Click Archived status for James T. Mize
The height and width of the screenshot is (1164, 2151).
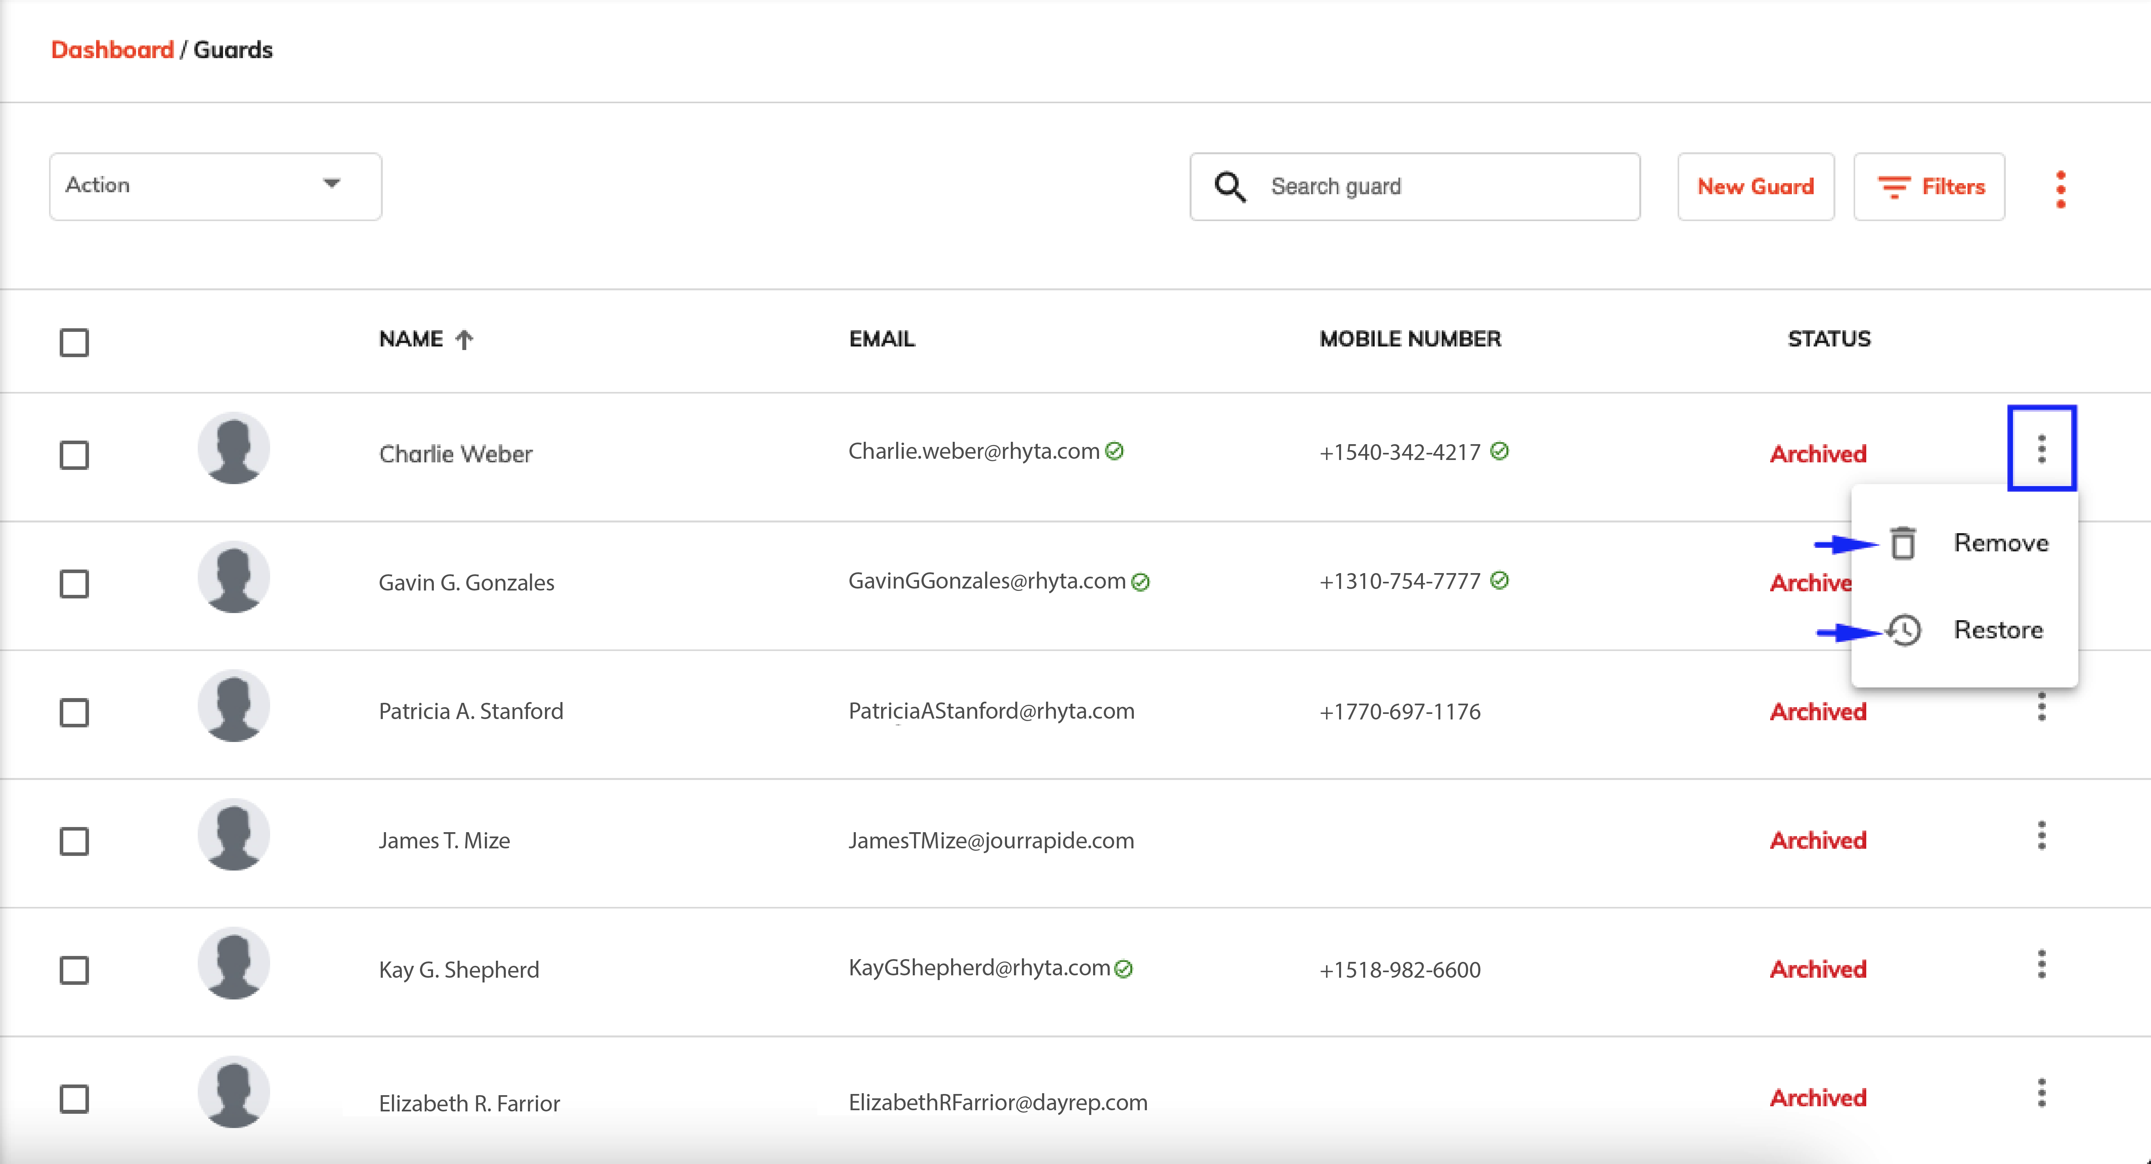pyautogui.click(x=1818, y=840)
